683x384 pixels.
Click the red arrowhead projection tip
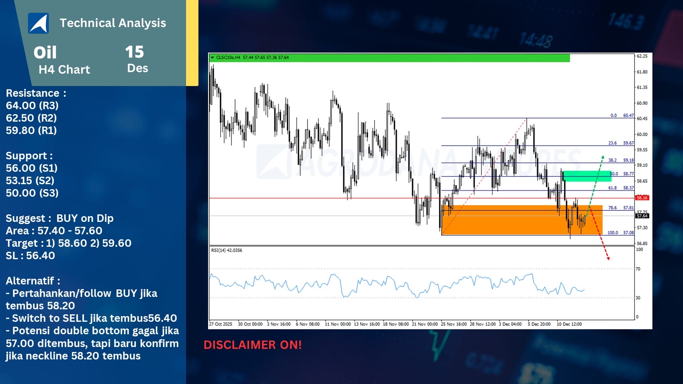(608, 258)
